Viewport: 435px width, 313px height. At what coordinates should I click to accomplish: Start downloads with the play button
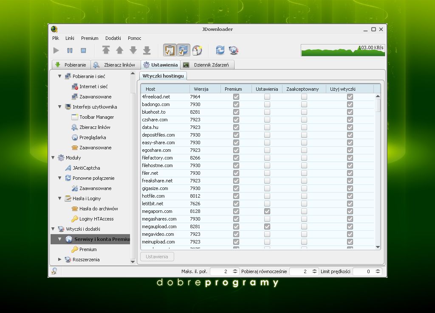click(56, 50)
